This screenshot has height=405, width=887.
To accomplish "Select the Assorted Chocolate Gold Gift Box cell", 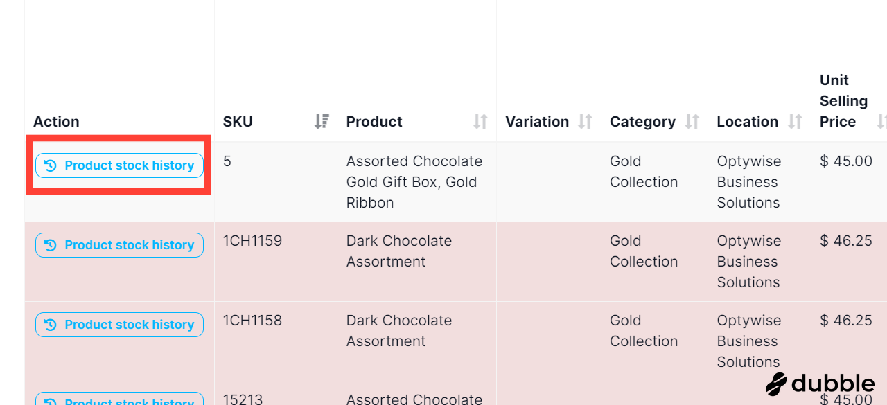I will tap(414, 182).
